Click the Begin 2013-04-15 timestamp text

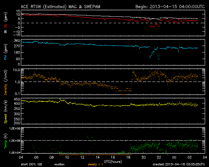click(167, 6)
